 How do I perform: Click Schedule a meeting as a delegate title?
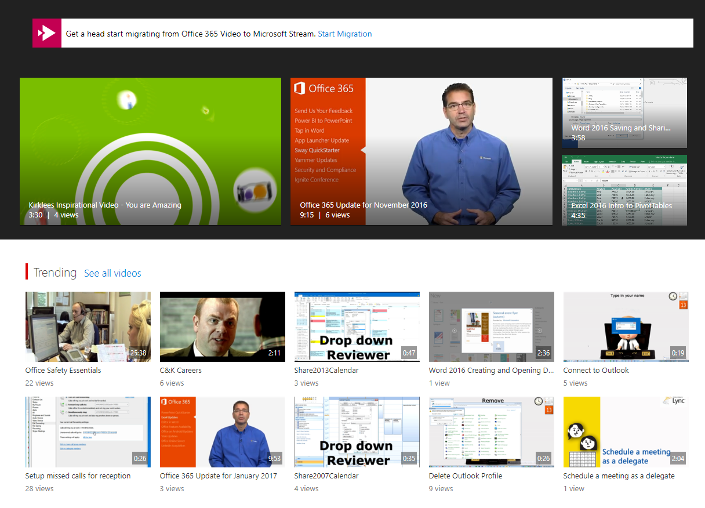coord(619,476)
